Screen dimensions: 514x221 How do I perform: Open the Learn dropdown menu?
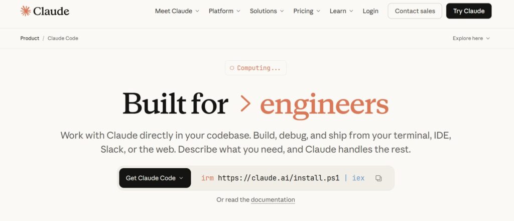(341, 11)
